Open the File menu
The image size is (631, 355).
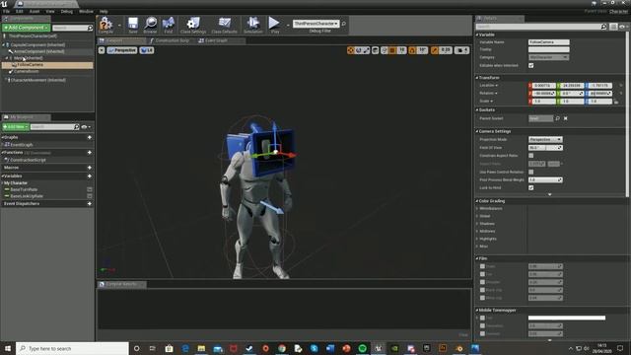[x=6, y=11]
